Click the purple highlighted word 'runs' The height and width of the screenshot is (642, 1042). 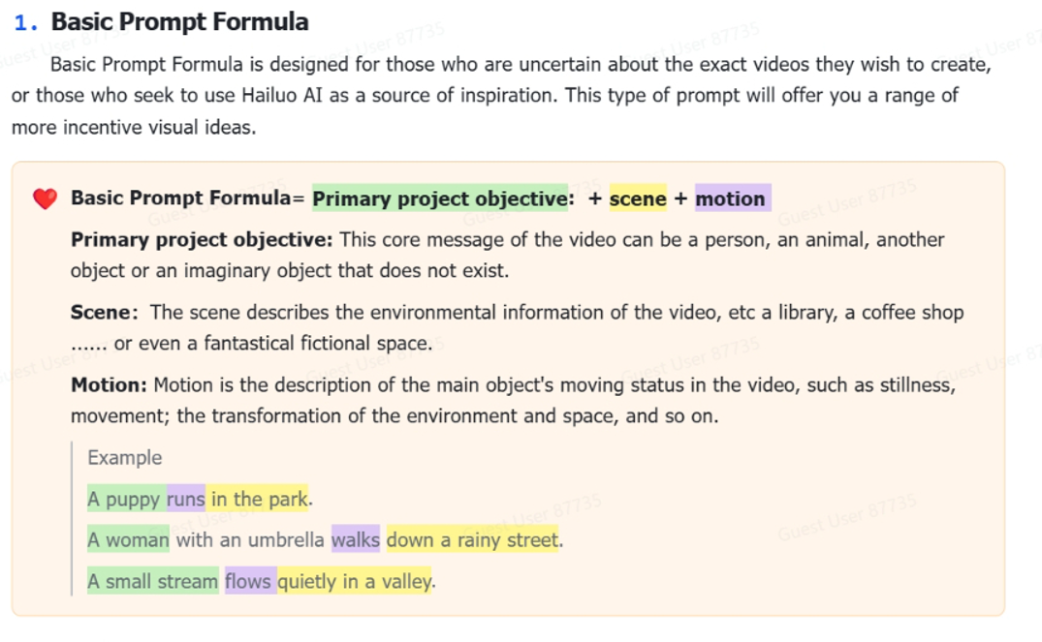coord(186,498)
